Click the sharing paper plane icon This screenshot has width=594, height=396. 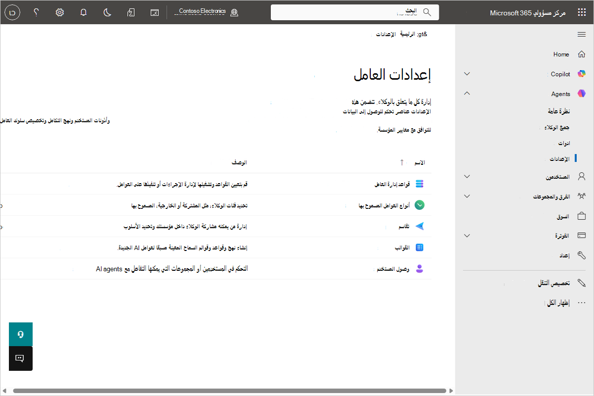click(x=420, y=226)
